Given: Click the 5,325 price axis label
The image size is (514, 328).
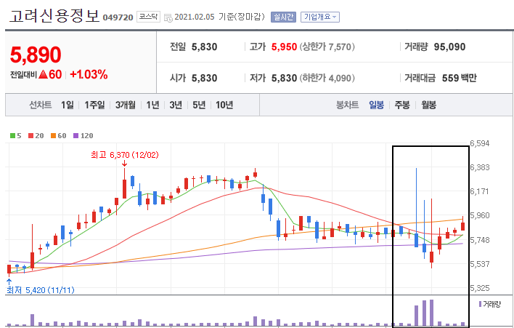Looking at the screenshot, I should pyautogui.click(x=480, y=288).
